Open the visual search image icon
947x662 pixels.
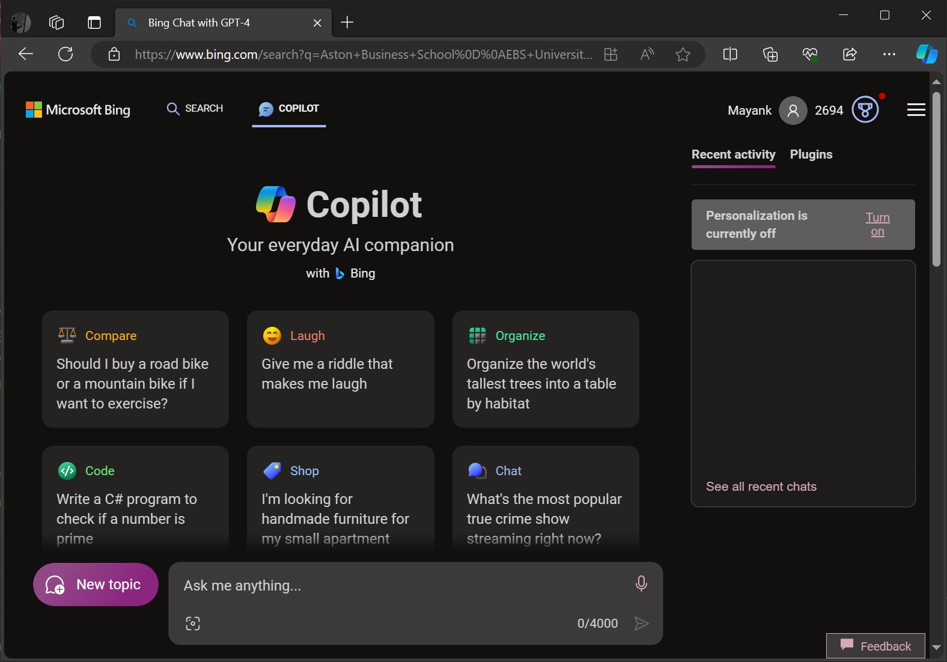193,624
